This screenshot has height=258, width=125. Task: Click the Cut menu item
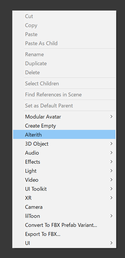(x=64, y=16)
